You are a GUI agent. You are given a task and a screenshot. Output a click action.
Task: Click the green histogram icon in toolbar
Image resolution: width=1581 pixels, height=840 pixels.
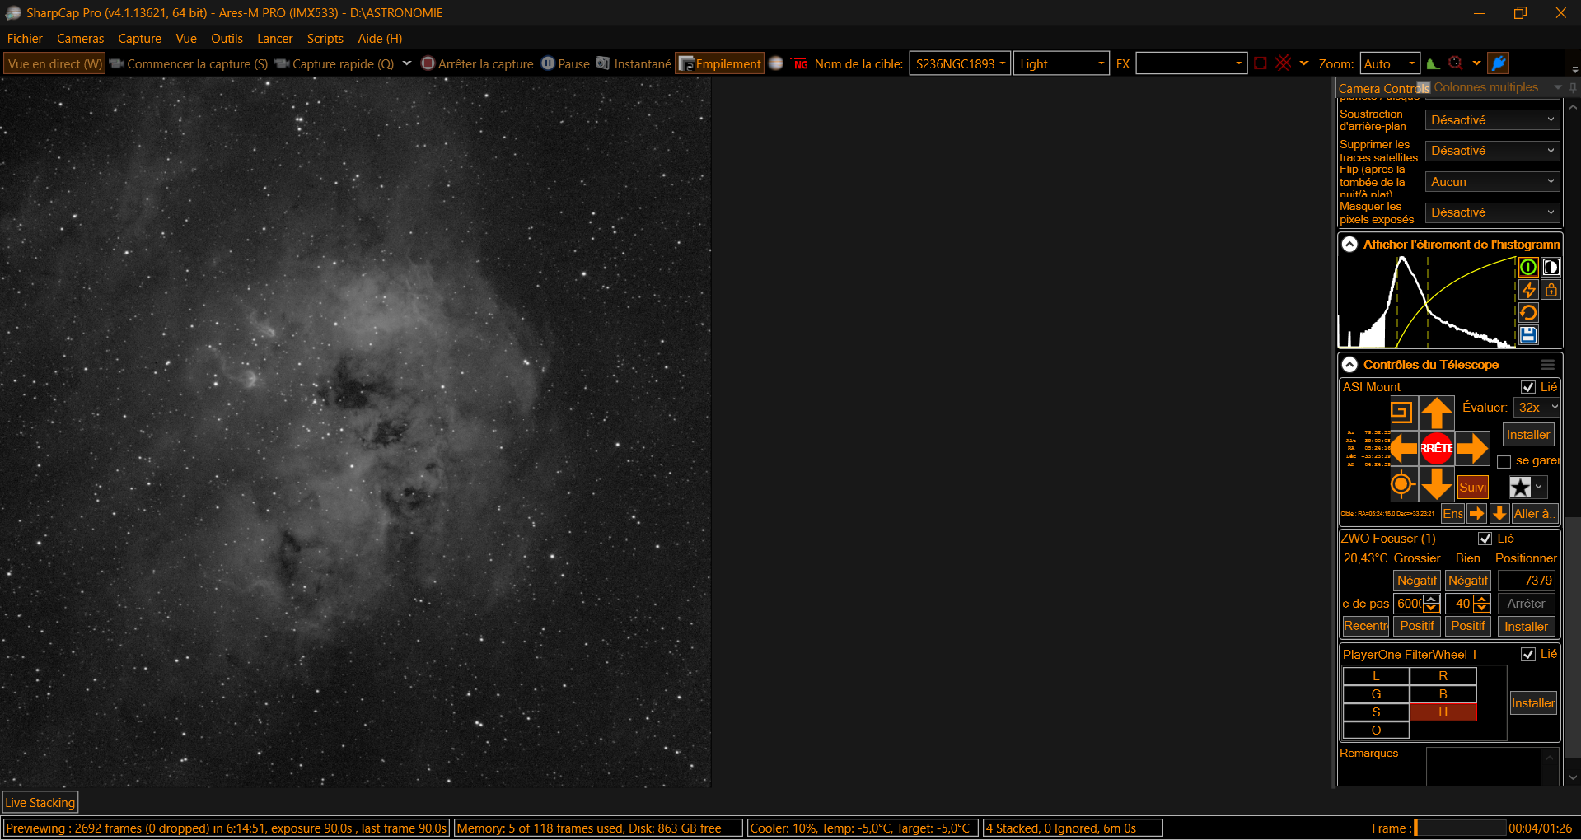click(1433, 63)
